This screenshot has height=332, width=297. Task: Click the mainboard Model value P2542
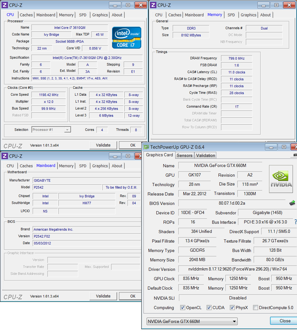coord(67,187)
